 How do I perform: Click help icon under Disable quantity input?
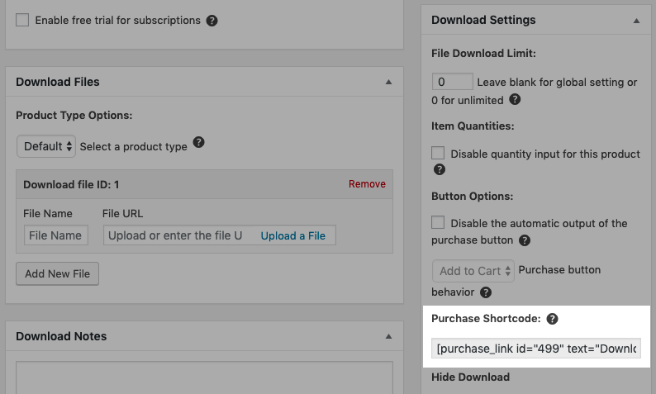[x=439, y=169]
